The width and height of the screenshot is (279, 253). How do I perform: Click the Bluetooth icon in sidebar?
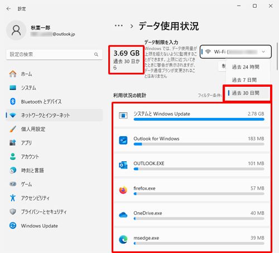click(x=13, y=101)
